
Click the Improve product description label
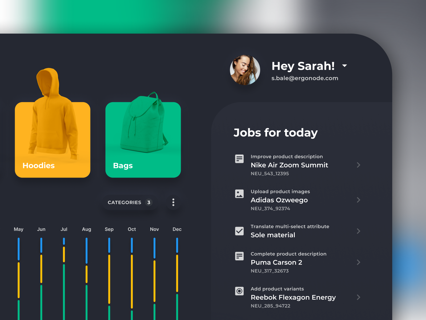(x=287, y=157)
